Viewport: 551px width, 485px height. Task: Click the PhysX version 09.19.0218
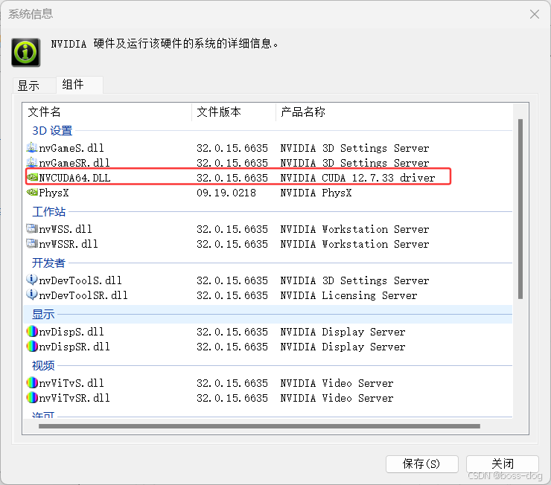tap(226, 193)
